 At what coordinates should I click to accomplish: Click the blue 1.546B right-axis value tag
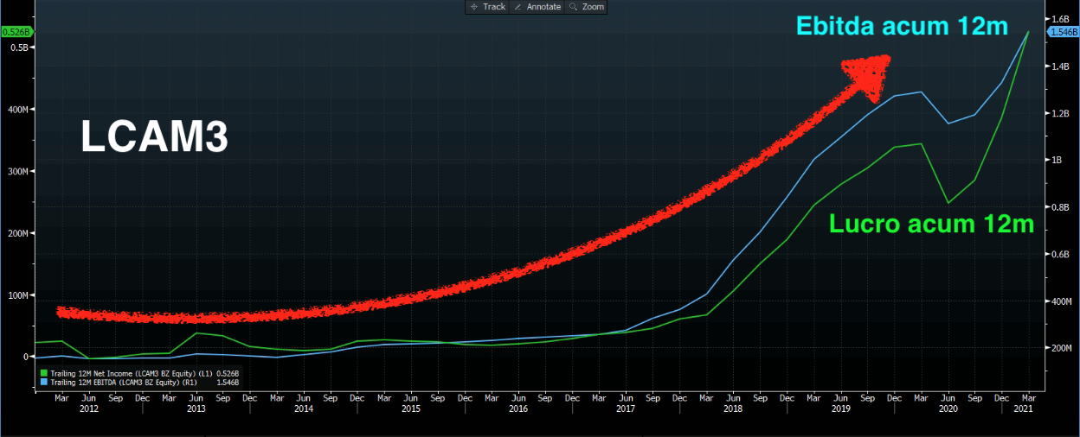point(1063,32)
